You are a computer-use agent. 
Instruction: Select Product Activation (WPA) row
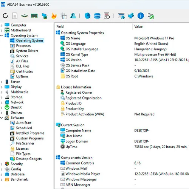tap(122, 114)
